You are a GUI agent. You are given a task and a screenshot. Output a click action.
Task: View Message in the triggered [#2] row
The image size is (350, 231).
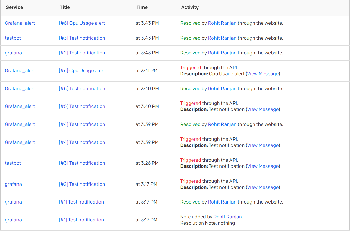(263, 187)
